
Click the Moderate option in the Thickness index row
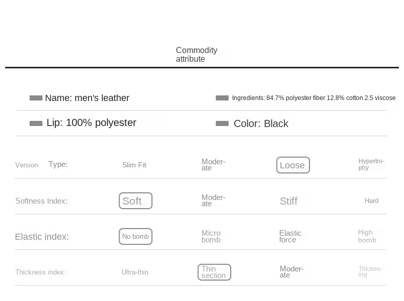[291, 272]
